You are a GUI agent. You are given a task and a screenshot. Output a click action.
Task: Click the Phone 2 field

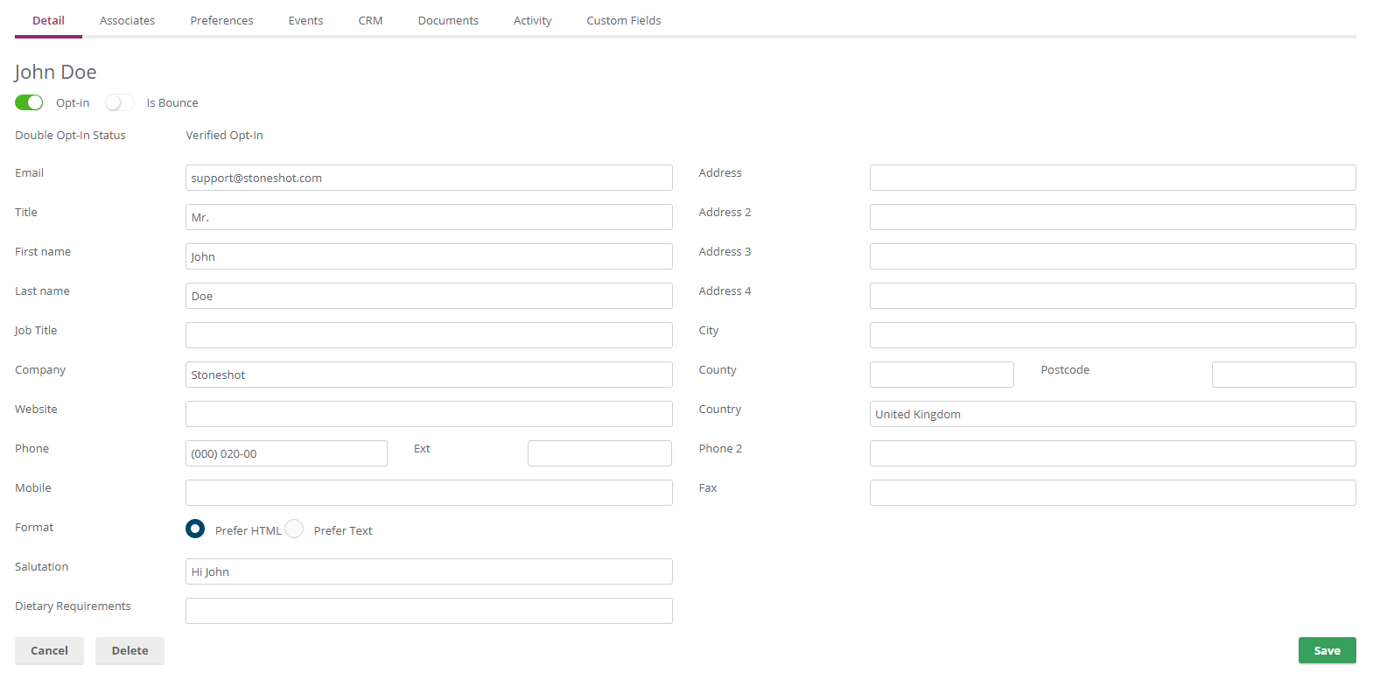pyautogui.click(x=1112, y=453)
